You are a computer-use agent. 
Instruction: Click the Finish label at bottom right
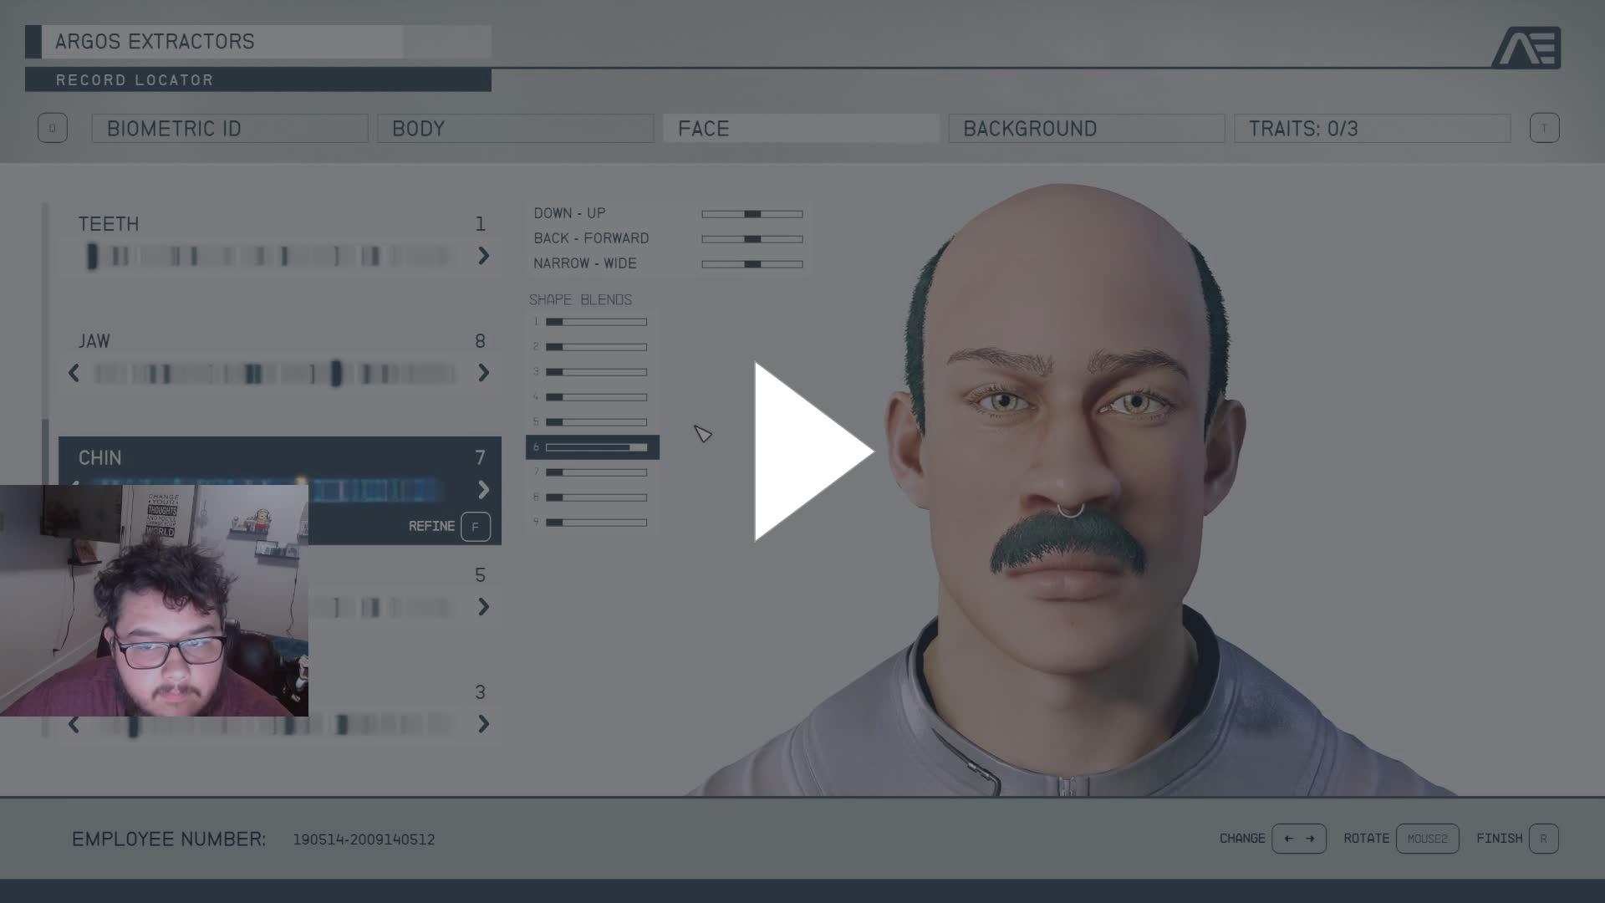coord(1499,839)
